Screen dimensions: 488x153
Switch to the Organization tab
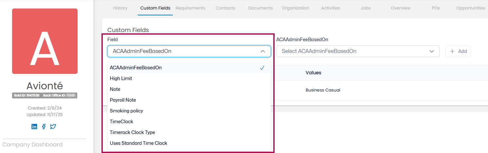click(x=296, y=8)
